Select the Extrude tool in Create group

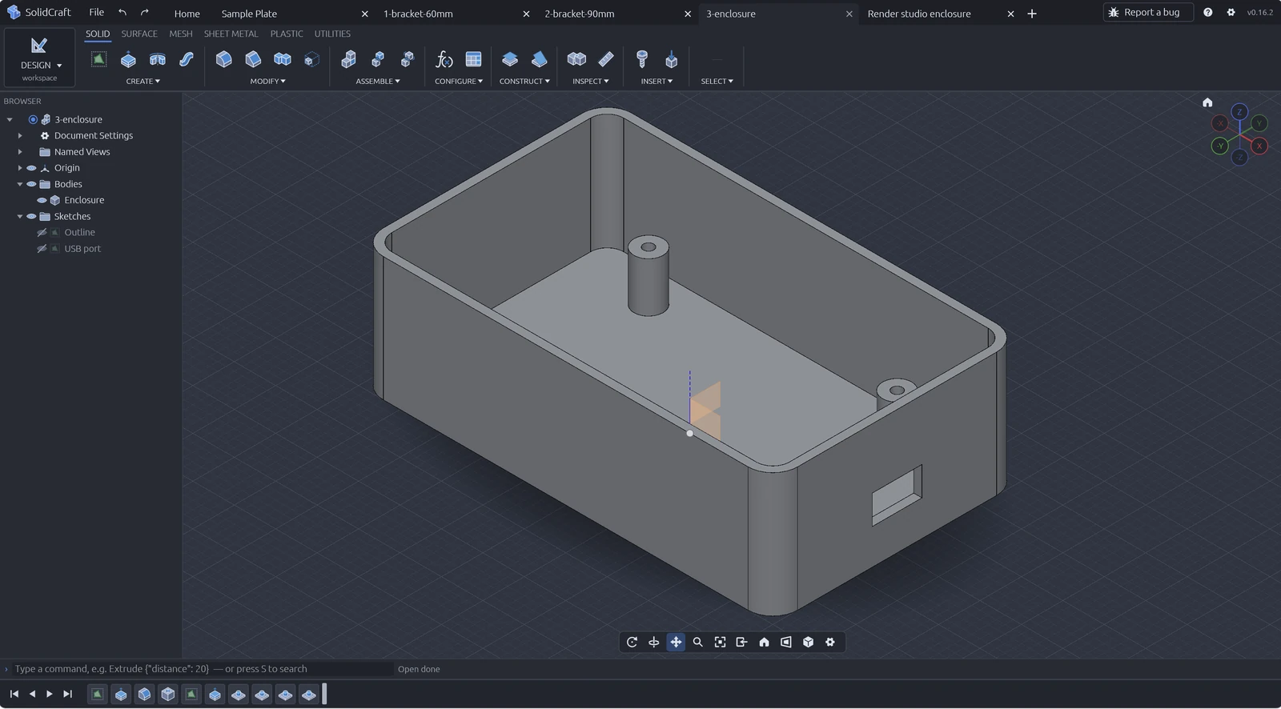point(128,59)
